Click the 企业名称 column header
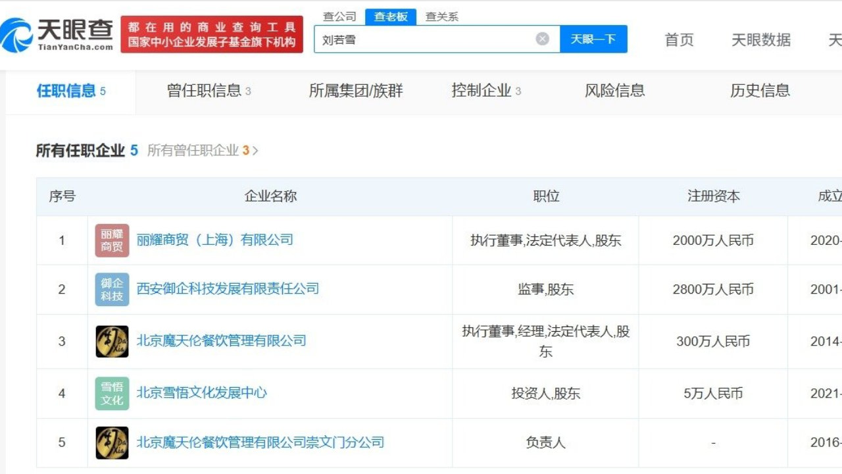842x474 pixels. pyautogui.click(x=270, y=196)
